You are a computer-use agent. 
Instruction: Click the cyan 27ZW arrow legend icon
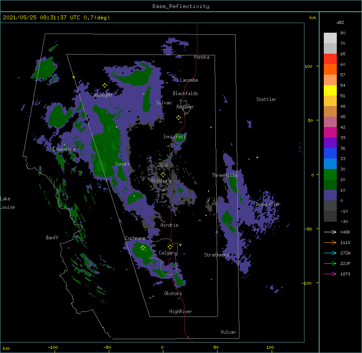point(330,253)
